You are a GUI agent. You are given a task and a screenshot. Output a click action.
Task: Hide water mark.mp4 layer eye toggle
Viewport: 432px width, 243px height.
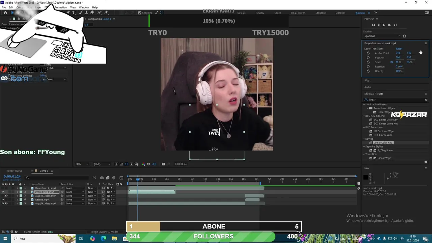(x=3, y=192)
